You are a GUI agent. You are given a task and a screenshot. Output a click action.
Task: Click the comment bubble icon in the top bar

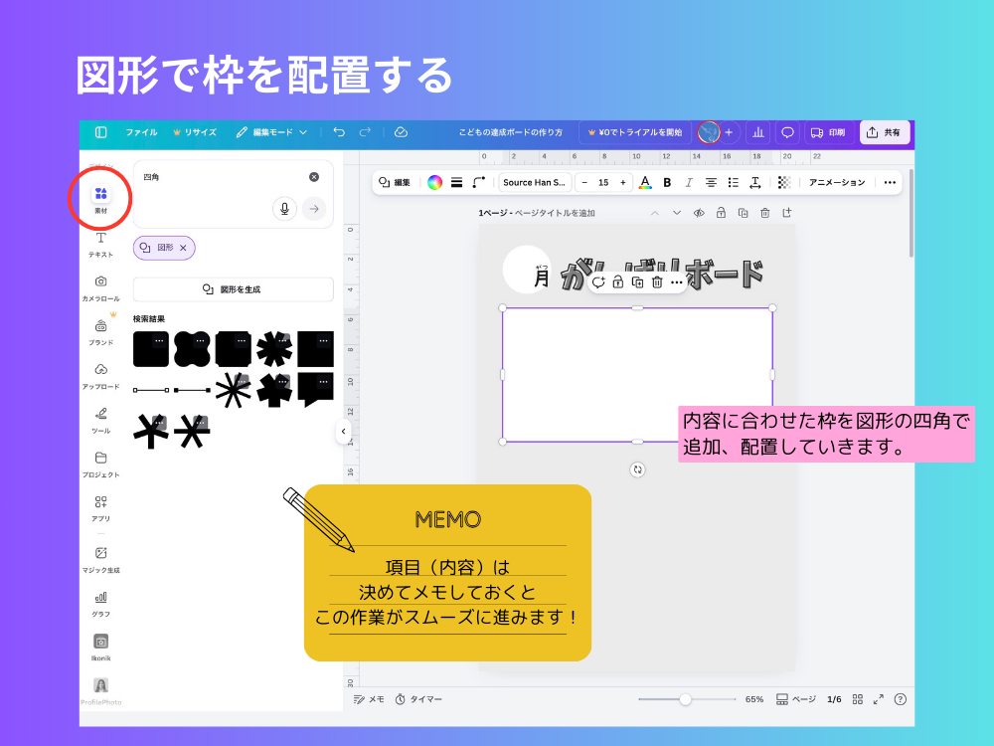(x=786, y=132)
